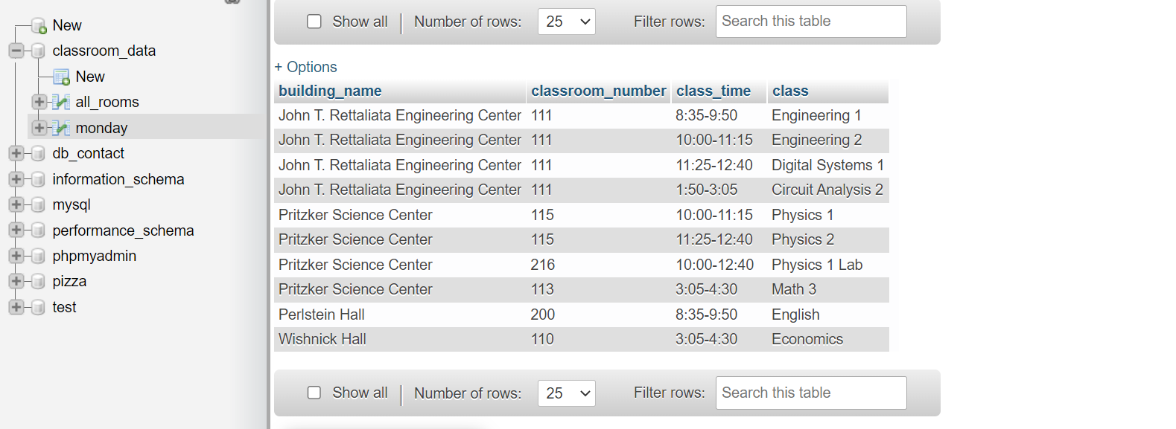Expand the information_schema database node

click(16, 178)
